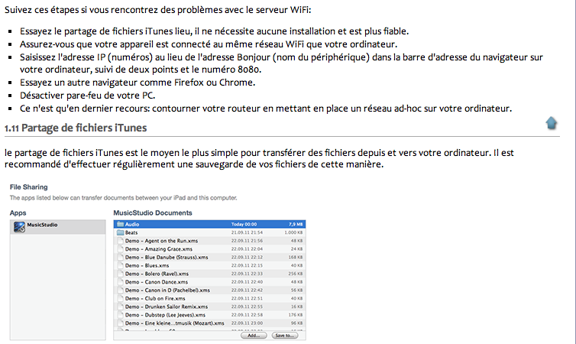576x344 pixels.
Task: Click file icon of Demo - Bolero (Ravel).xms
Action: pyautogui.click(x=120, y=274)
